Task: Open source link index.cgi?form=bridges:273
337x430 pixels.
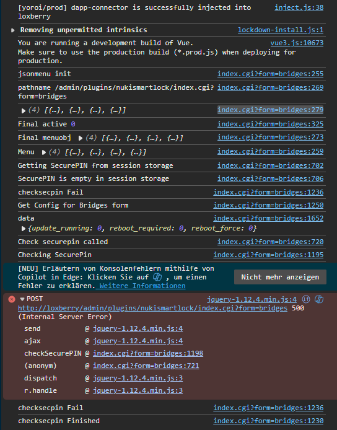Action: (x=270, y=137)
